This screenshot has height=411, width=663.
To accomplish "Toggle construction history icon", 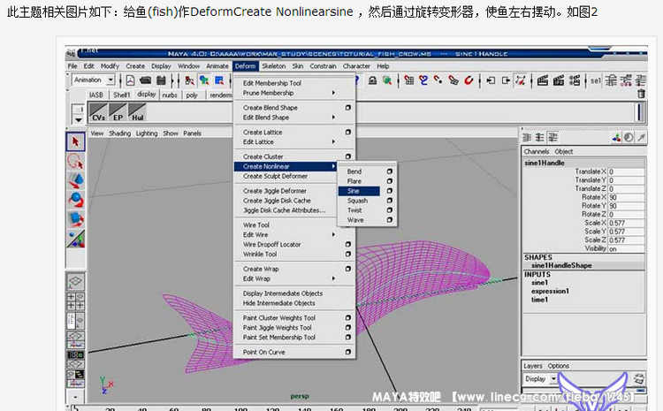I will click(521, 80).
